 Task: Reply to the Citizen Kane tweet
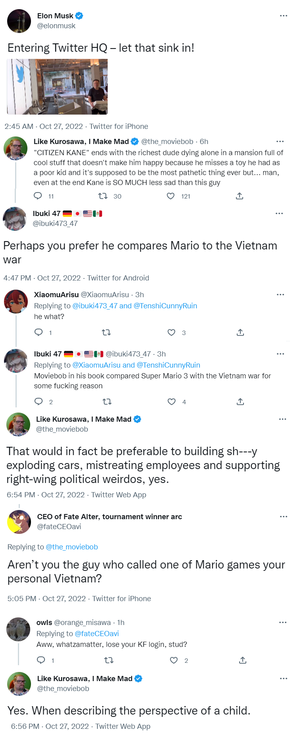38,196
